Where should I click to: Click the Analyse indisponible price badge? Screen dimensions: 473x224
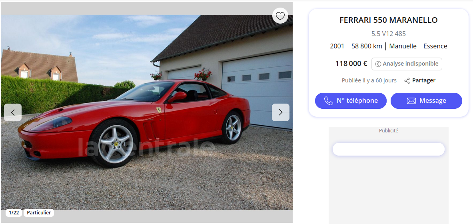(x=407, y=64)
